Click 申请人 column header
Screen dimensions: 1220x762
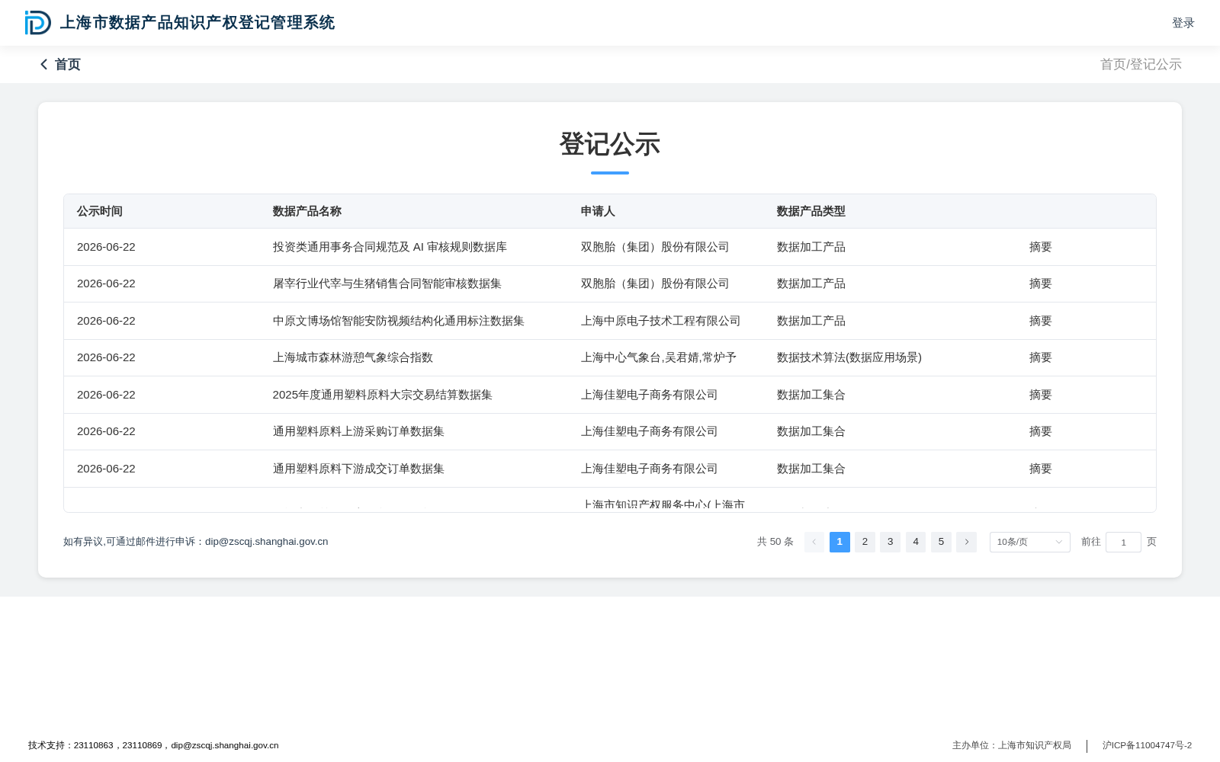coord(598,211)
